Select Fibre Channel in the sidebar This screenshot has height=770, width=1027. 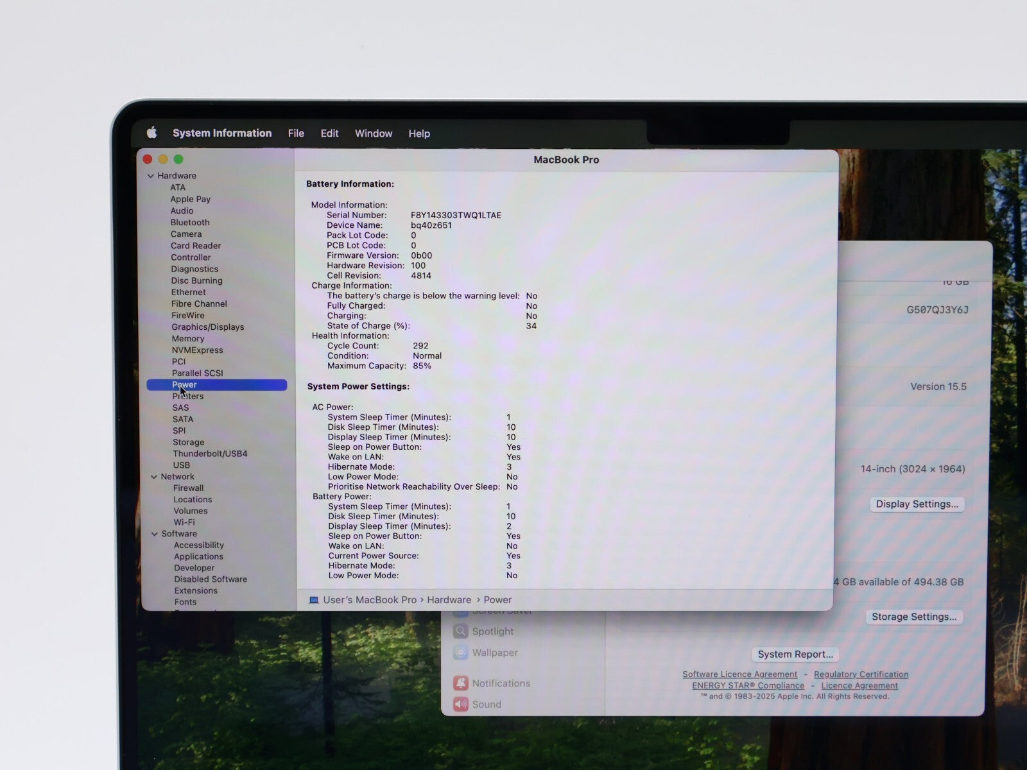tap(199, 304)
